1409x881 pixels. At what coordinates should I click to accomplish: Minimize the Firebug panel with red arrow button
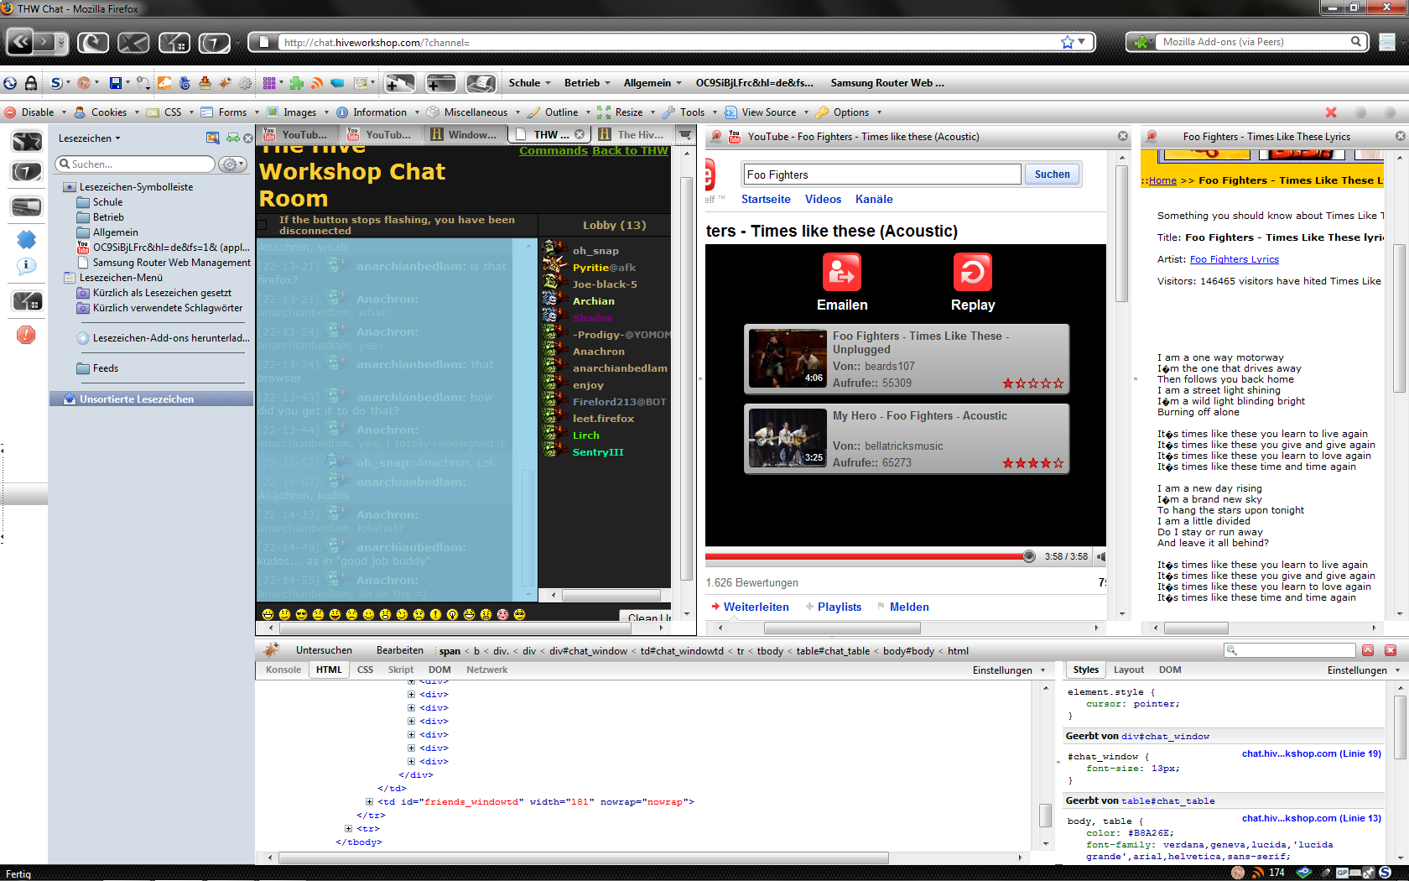[x=1368, y=650]
